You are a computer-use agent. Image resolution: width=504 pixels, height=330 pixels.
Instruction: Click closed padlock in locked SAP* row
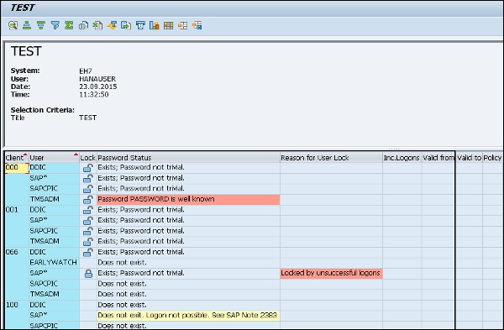point(88,274)
